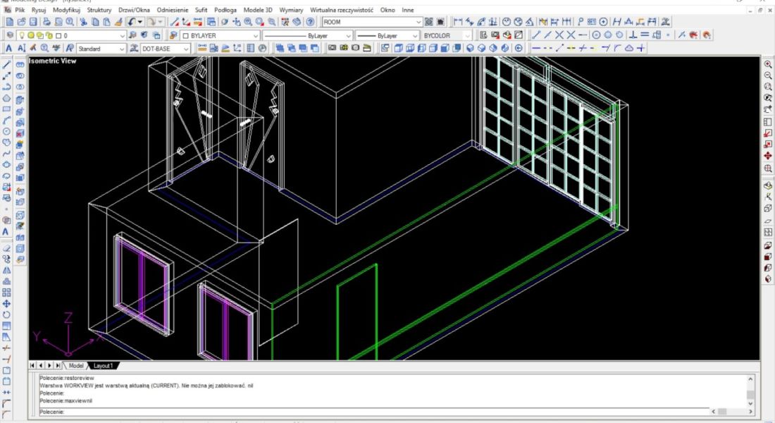775x423 pixels.
Task: Click the Save floppy disk icon
Action: (32, 22)
